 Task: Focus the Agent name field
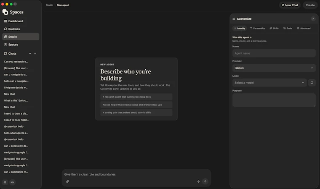pyautogui.click(x=274, y=53)
